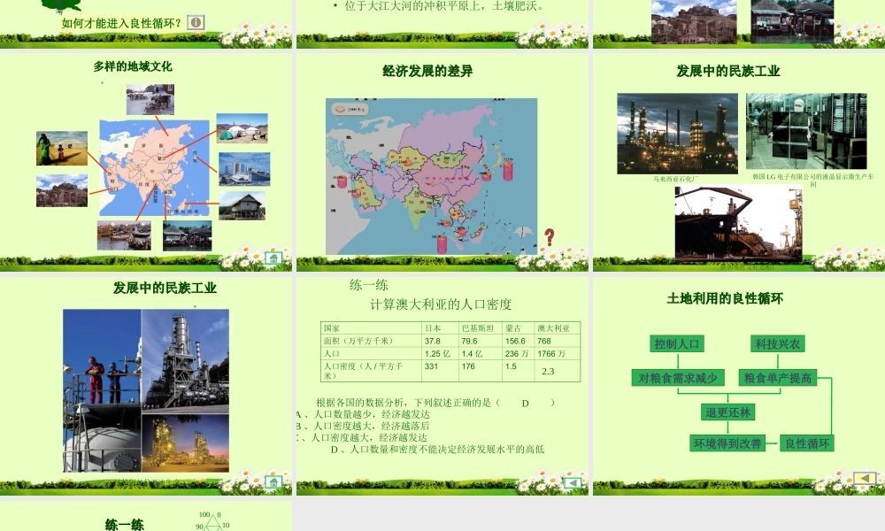
Task: Click the shipyard photo
Action: point(739,224)
